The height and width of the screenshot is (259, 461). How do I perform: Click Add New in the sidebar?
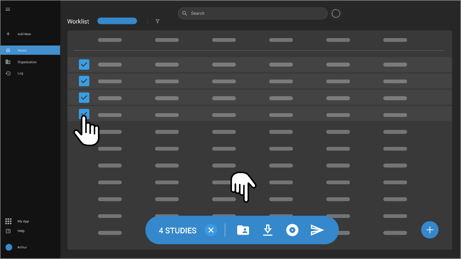point(24,34)
